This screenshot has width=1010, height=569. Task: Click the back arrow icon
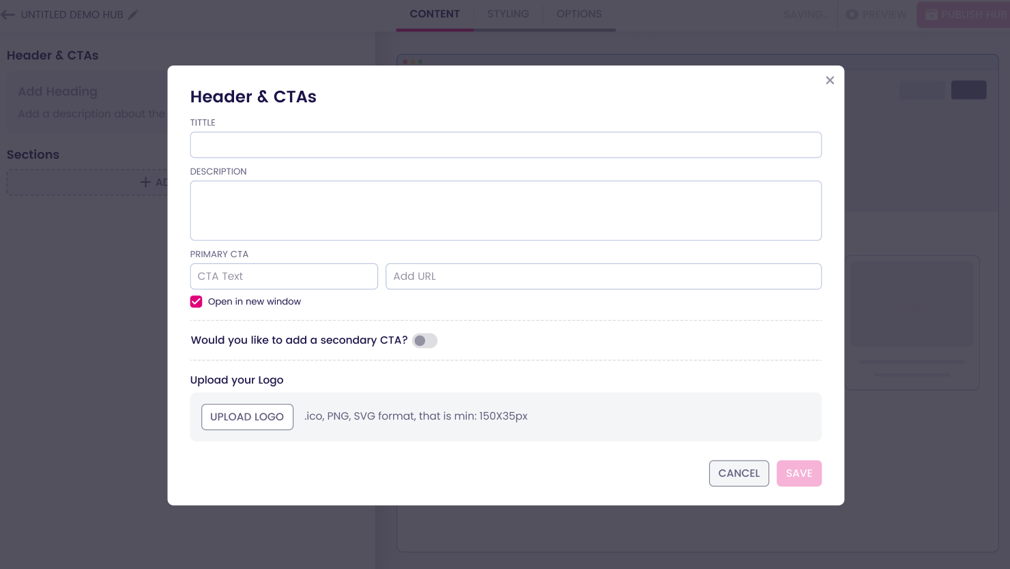[8, 14]
